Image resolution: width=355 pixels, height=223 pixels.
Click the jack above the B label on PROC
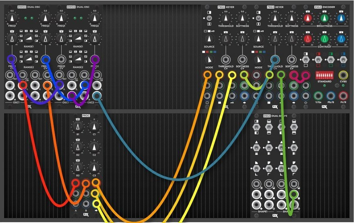86,204
